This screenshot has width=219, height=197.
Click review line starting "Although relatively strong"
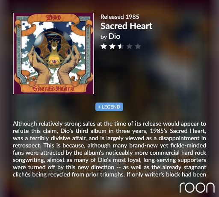(x=109, y=123)
